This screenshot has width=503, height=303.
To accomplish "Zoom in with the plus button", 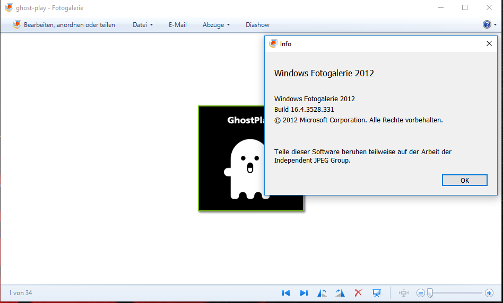I will (x=489, y=293).
